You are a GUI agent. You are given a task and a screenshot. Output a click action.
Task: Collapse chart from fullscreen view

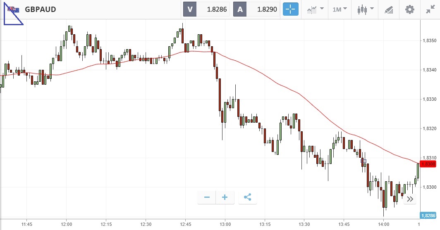430,9
